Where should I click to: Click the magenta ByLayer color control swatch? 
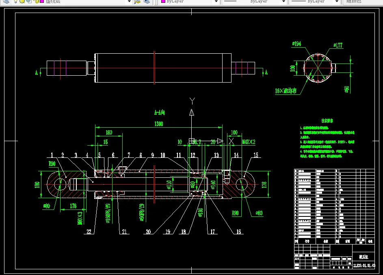pyautogui.click(x=163, y=1)
